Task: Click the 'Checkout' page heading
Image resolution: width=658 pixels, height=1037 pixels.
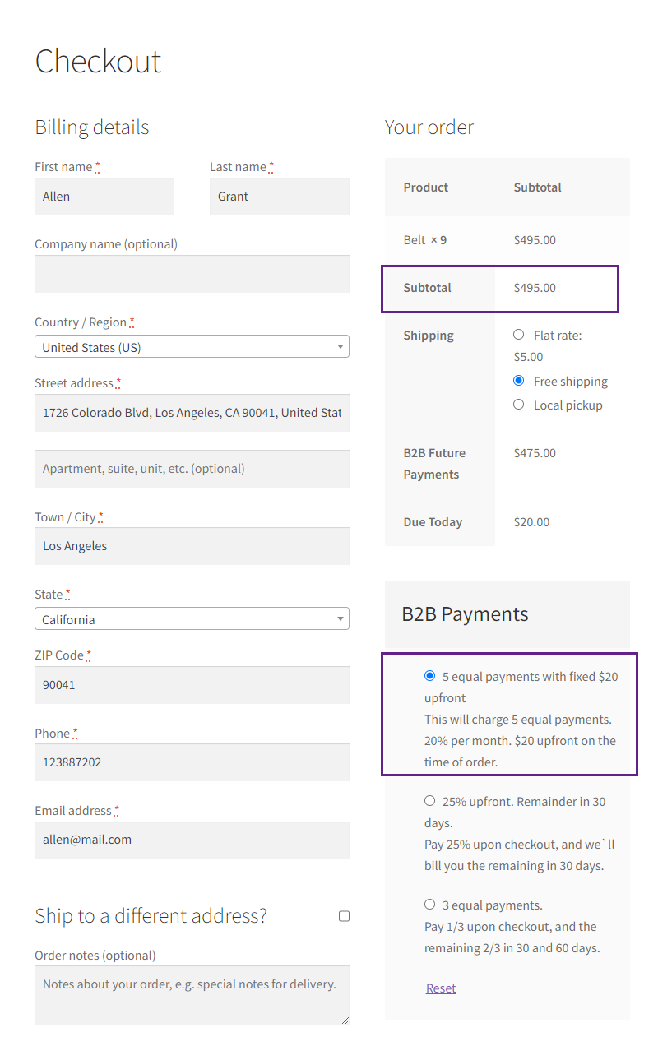Action: [x=98, y=61]
